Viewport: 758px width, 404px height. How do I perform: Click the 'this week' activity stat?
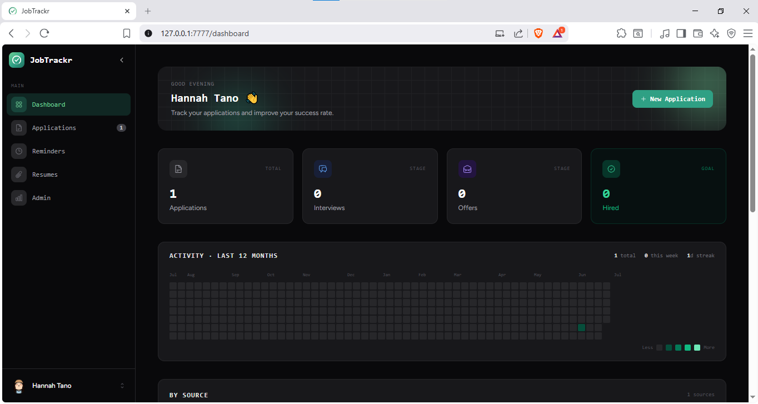pyautogui.click(x=661, y=256)
